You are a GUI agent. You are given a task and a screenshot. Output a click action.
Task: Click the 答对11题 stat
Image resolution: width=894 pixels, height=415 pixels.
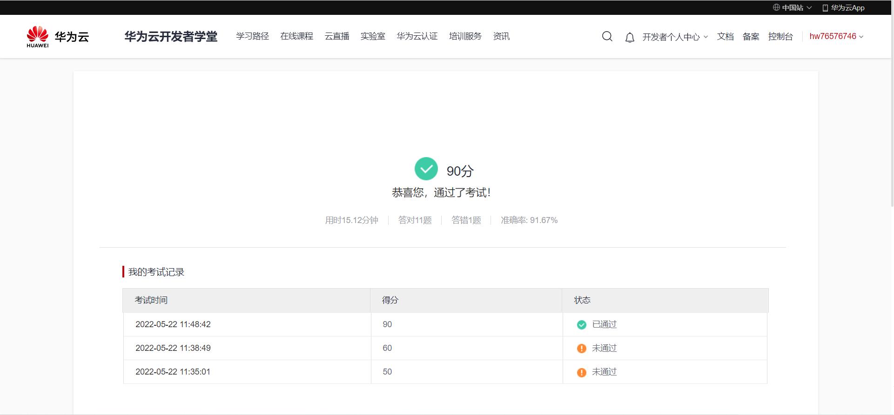click(x=415, y=220)
